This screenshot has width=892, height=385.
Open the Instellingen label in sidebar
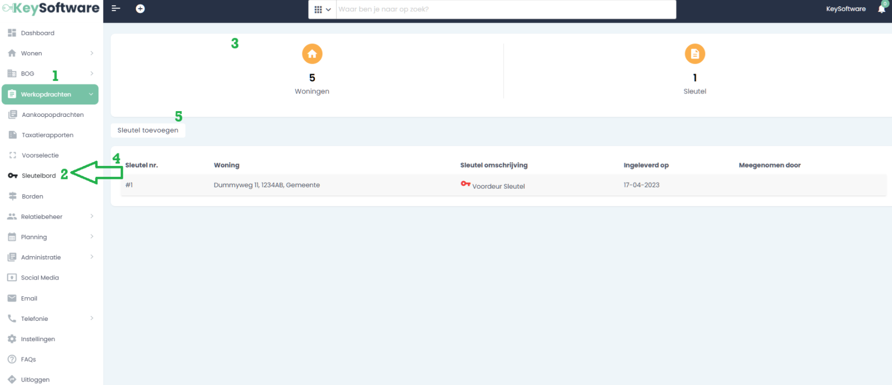pyautogui.click(x=38, y=339)
